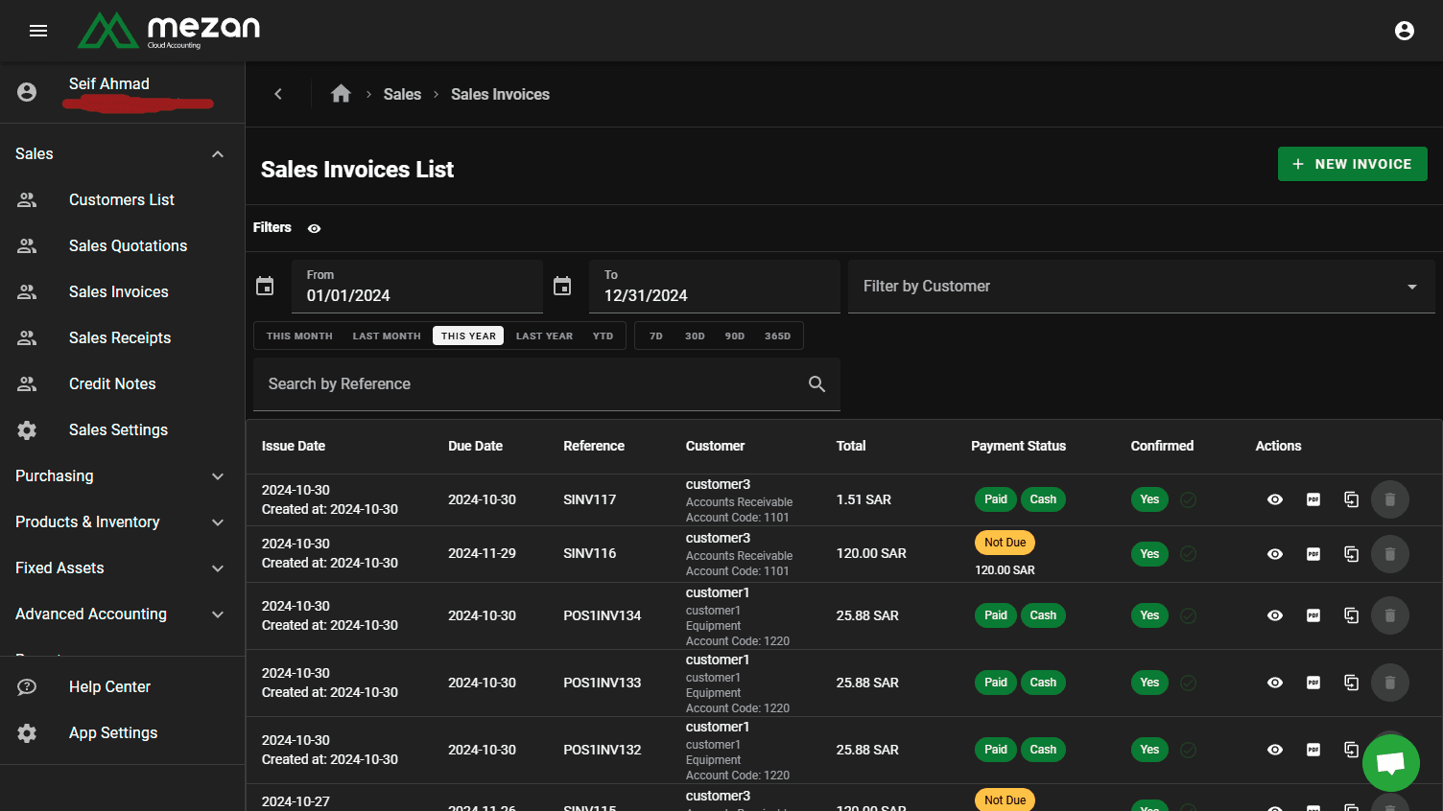The image size is (1443, 811).
Task: Download PDF of invoice SINV117
Action: coord(1313,499)
